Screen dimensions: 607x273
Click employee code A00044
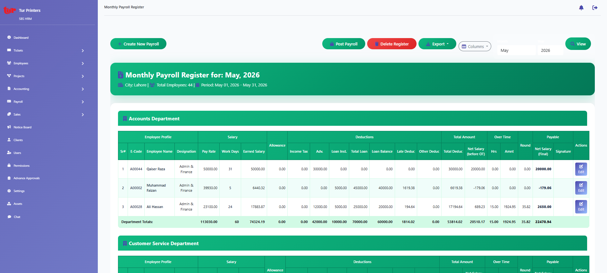point(136,169)
